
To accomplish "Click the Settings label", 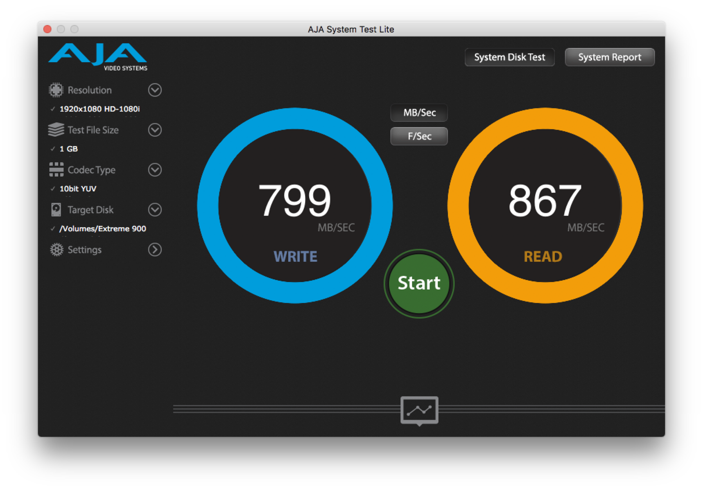I will click(84, 250).
